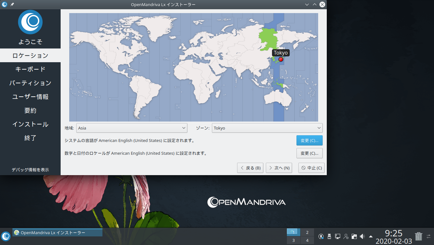Screen dimensions: 434x245
Task: Click 変更 button for numbers and dates locale
Action: pyautogui.click(x=310, y=153)
